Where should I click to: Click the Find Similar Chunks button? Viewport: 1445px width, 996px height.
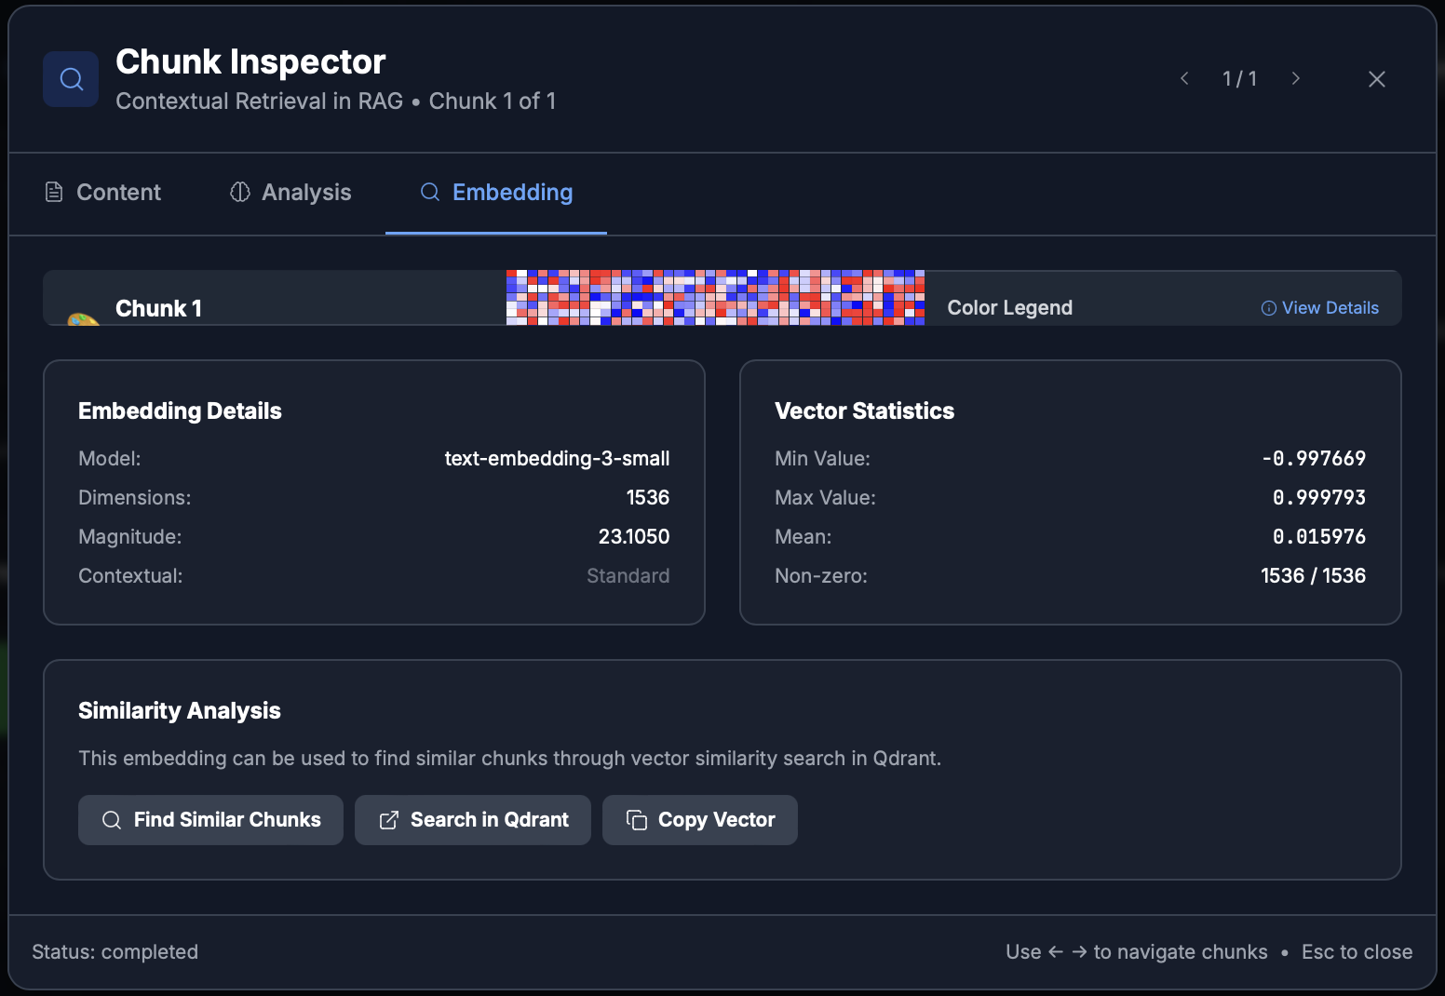pyautogui.click(x=210, y=820)
